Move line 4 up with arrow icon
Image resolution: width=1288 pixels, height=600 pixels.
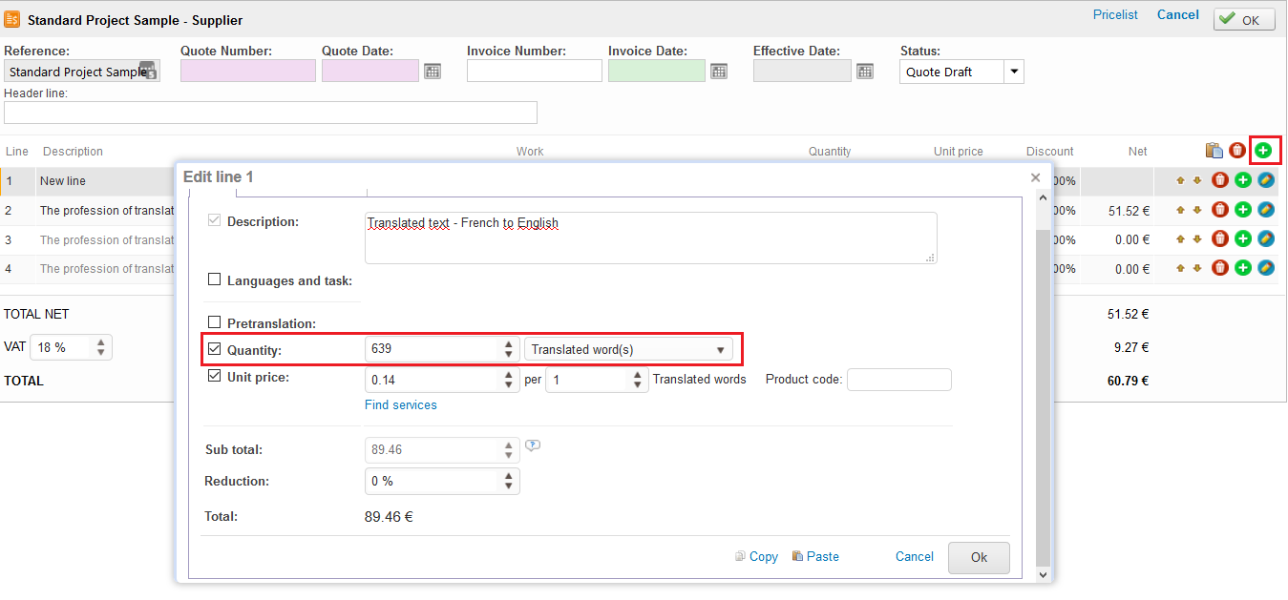click(x=1180, y=268)
